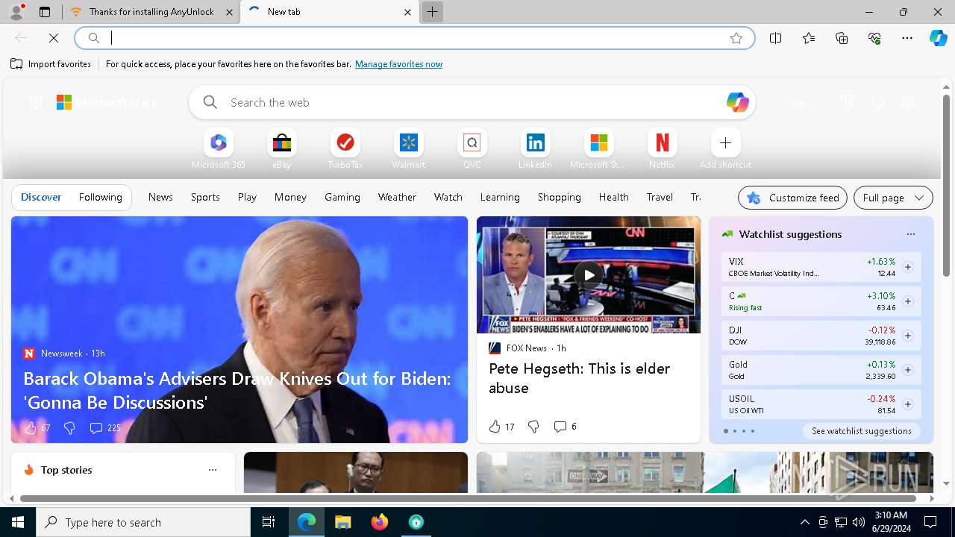955x537 pixels.
Task: Open Browser essentials icon
Action: click(874, 38)
